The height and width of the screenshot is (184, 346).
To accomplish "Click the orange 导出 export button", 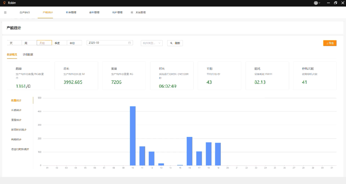I will [330, 43].
